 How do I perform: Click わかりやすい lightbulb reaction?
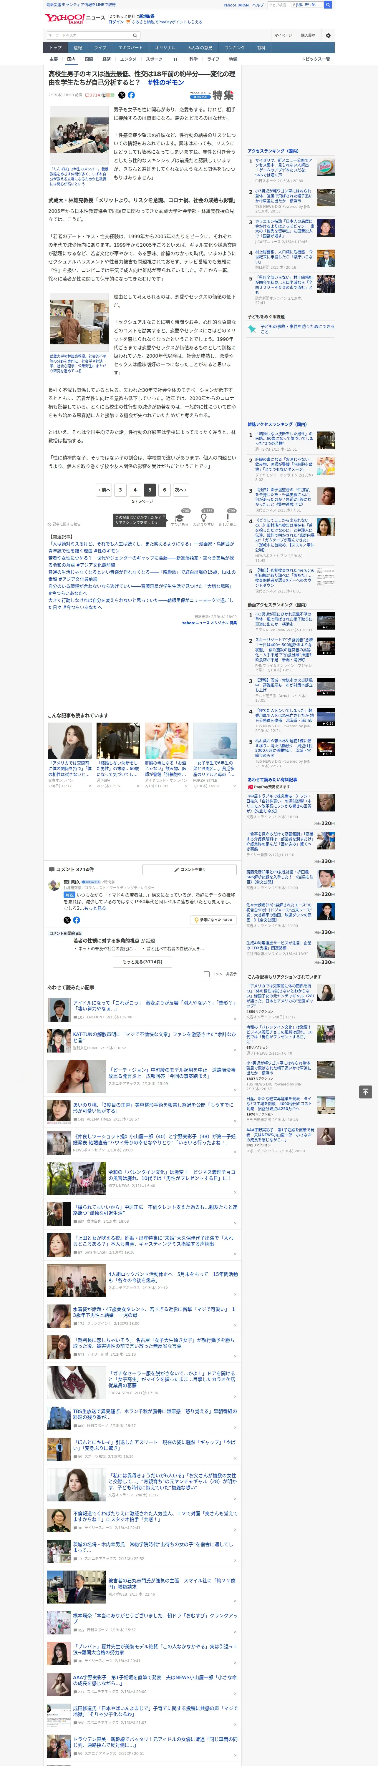coord(204,518)
